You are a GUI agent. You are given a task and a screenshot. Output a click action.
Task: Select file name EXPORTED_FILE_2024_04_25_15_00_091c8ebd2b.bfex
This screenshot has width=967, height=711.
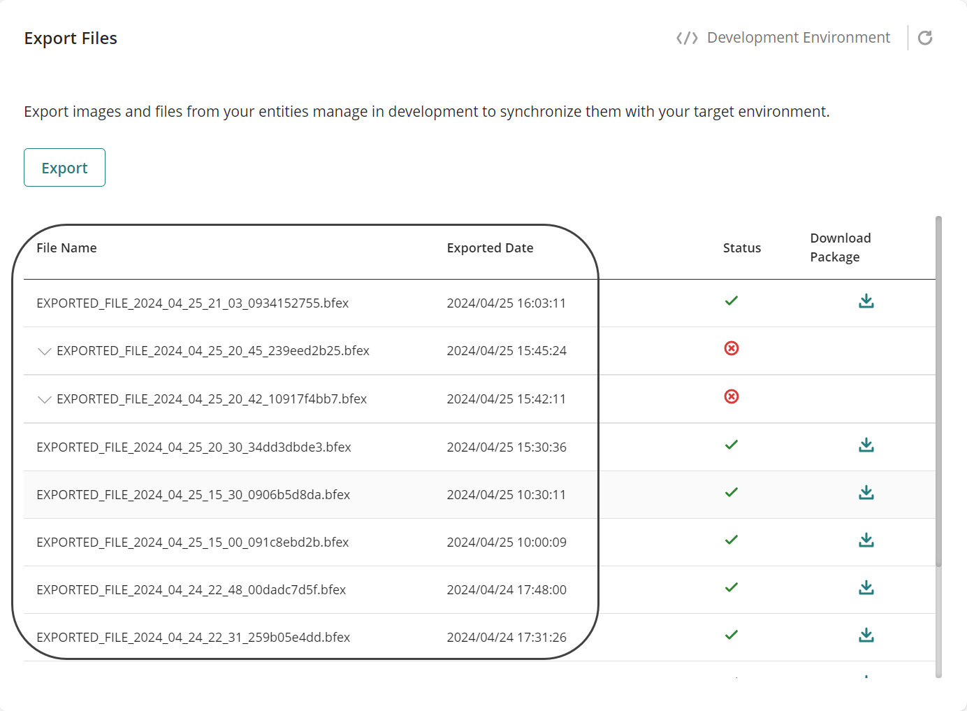pyautogui.click(x=192, y=543)
